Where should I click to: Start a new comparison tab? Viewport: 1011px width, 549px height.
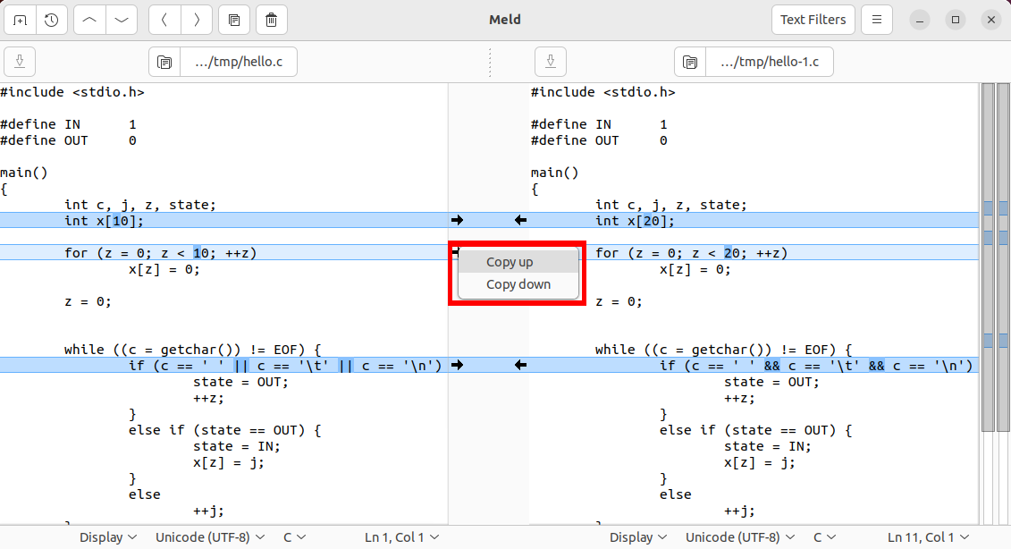click(x=20, y=19)
